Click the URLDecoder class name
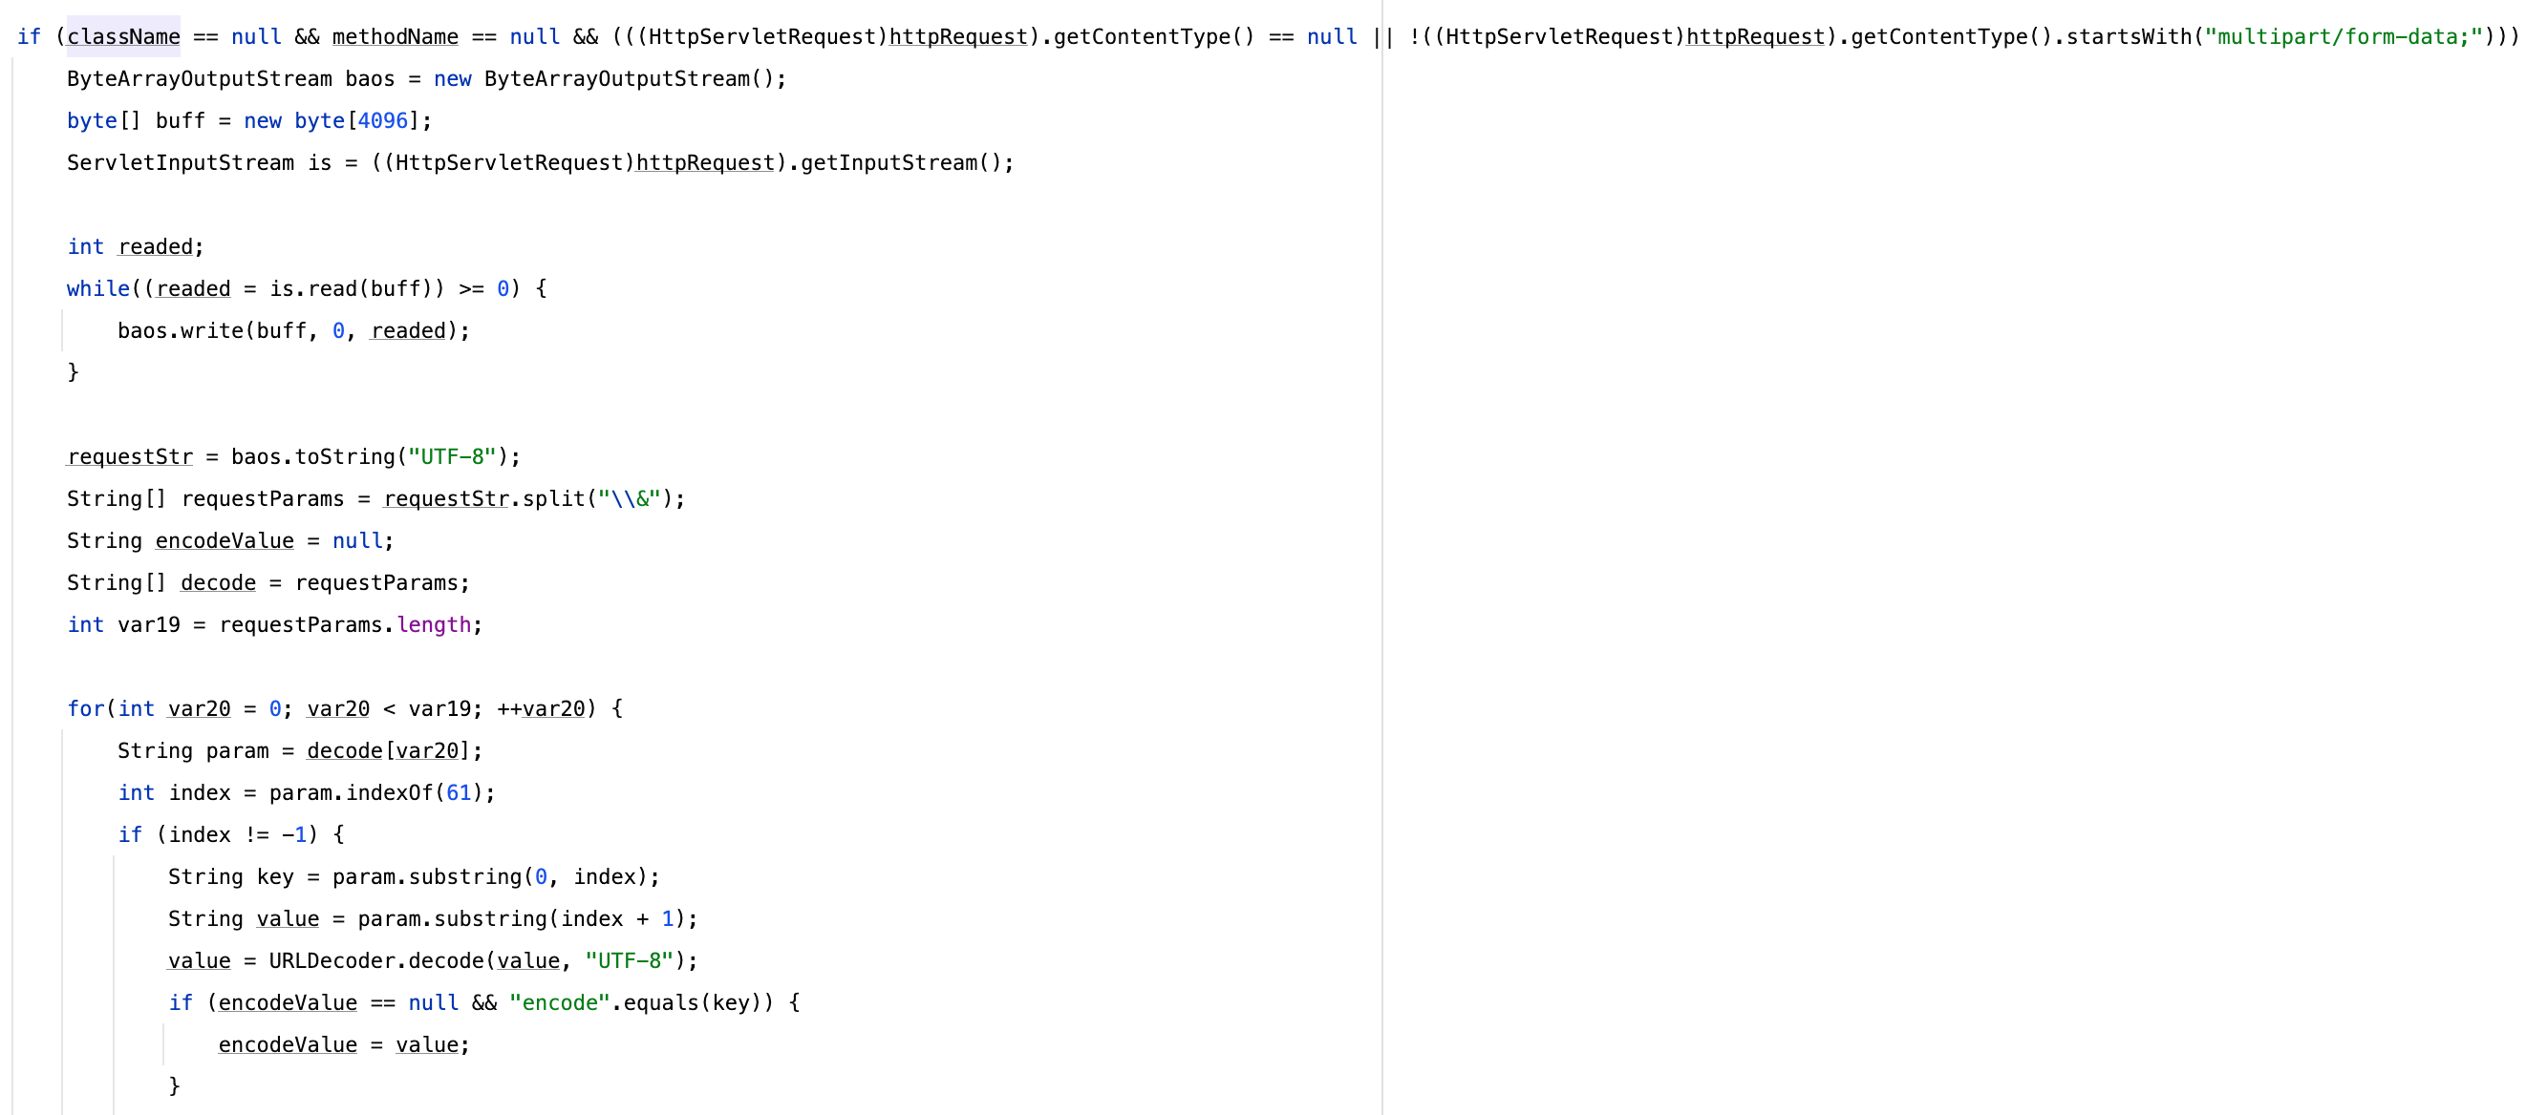Screen dimensions: 2526x1115 tap(332, 961)
